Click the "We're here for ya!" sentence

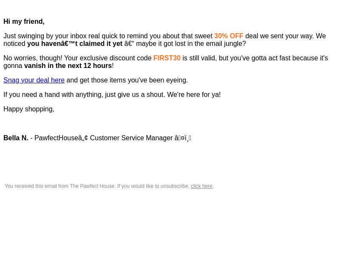[x=194, y=95]
